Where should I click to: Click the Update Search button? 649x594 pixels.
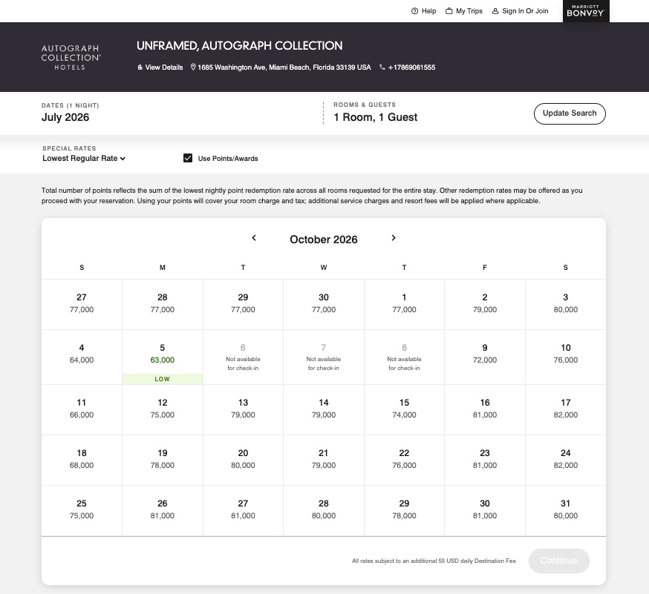(570, 113)
